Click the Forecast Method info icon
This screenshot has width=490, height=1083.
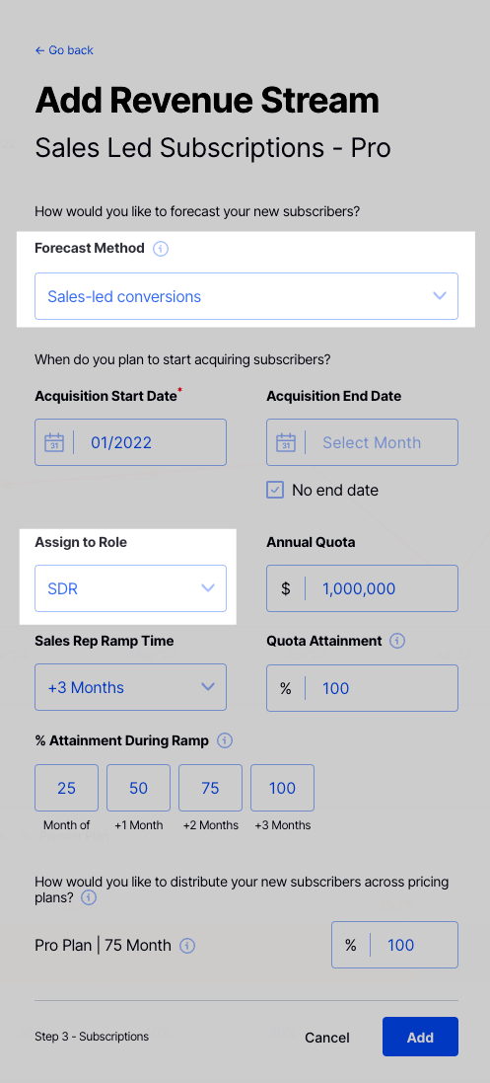161,249
